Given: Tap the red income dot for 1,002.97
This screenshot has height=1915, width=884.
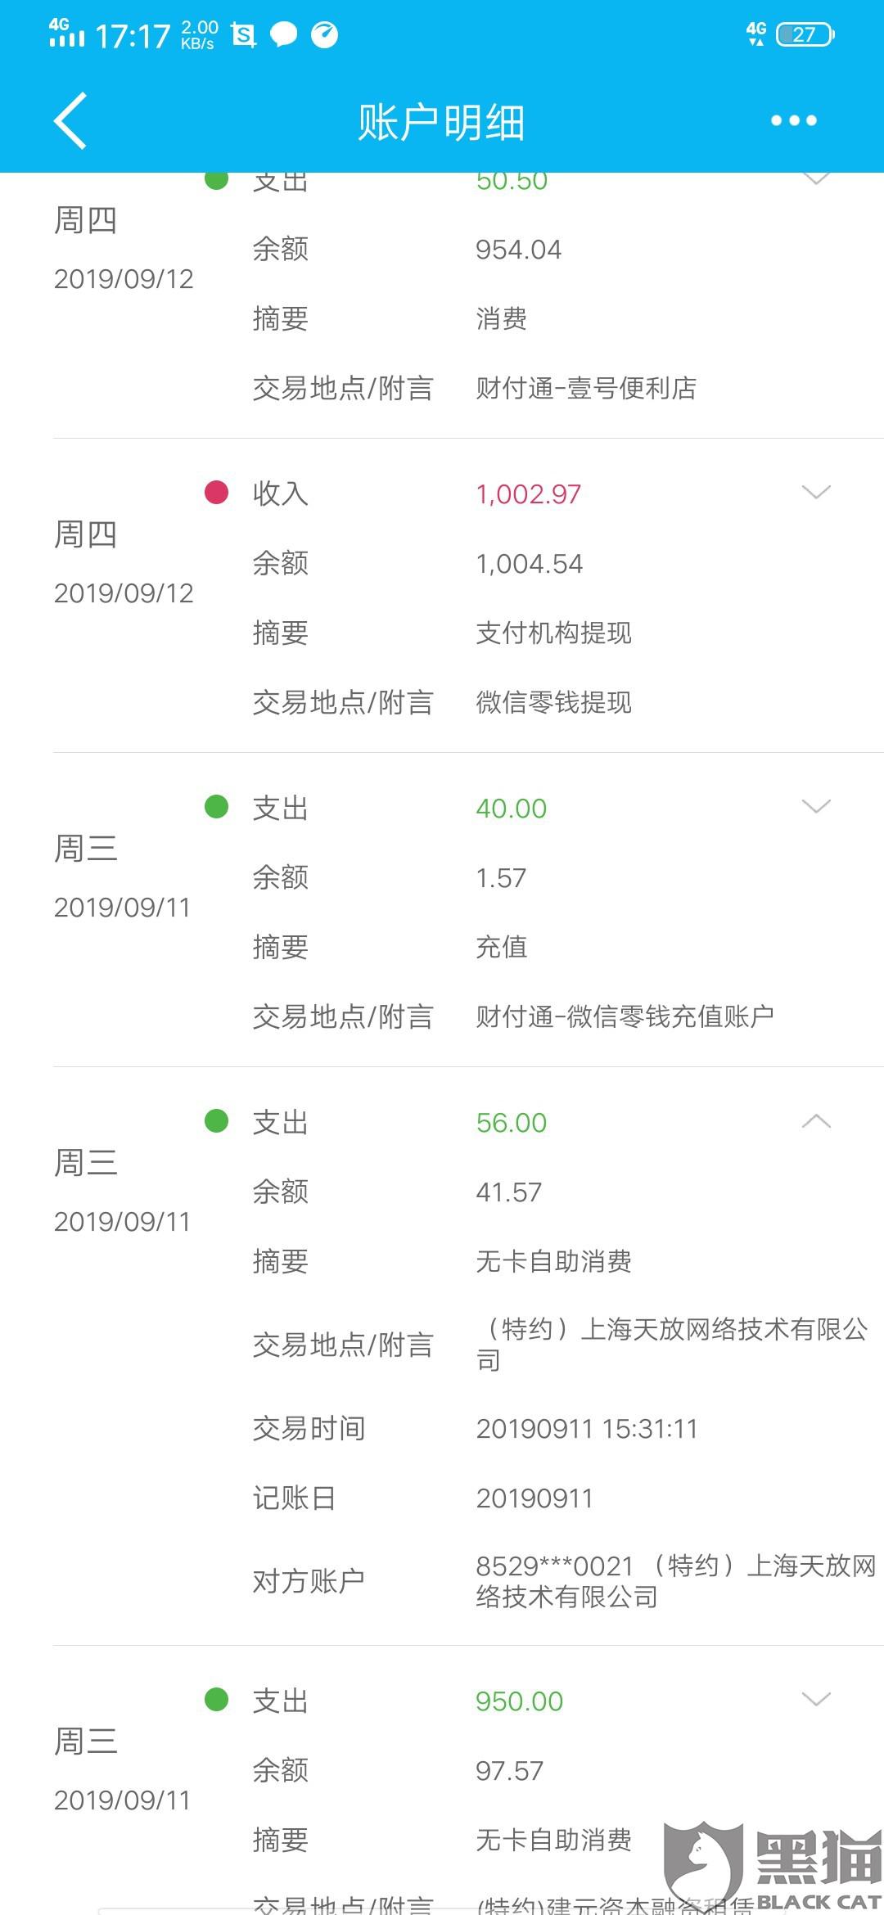Looking at the screenshot, I should pyautogui.click(x=216, y=492).
